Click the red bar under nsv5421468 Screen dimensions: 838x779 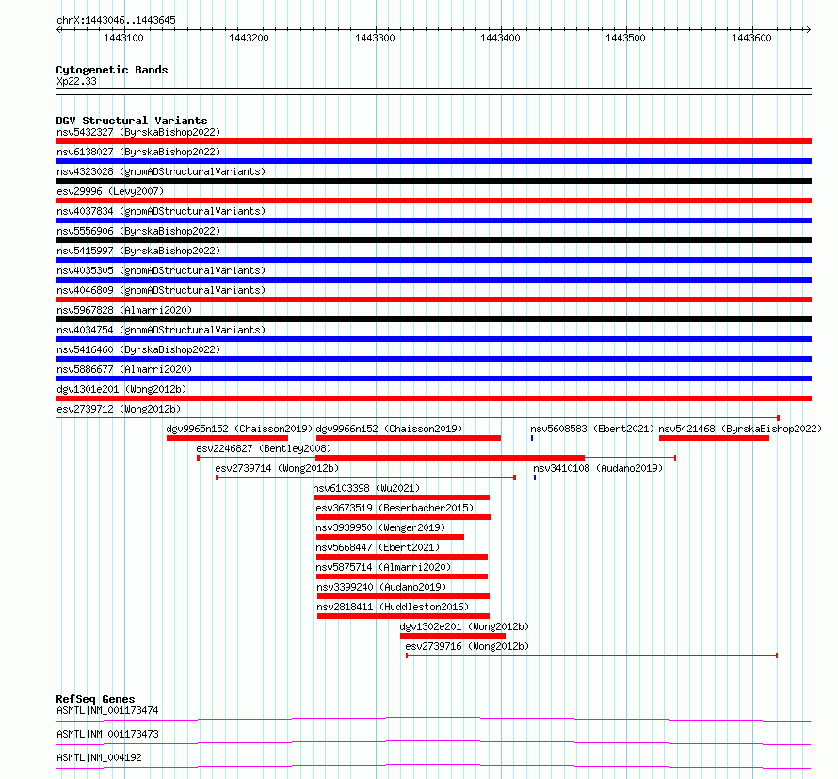click(x=714, y=438)
